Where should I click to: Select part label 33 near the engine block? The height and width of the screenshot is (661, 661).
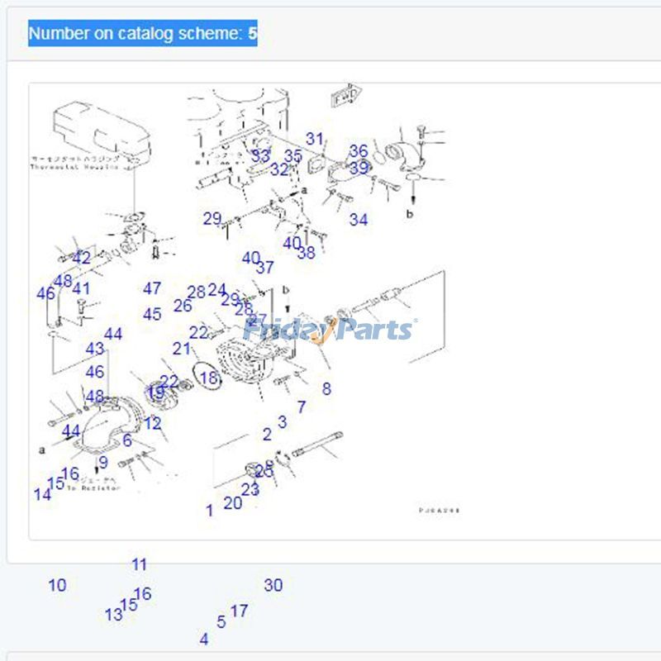point(260,155)
